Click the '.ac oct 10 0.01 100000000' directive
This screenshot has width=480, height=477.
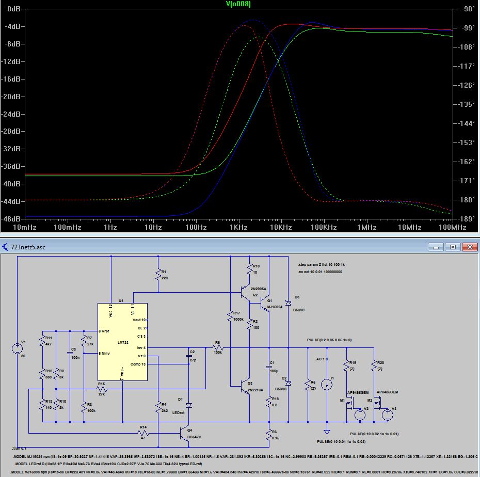point(320,272)
